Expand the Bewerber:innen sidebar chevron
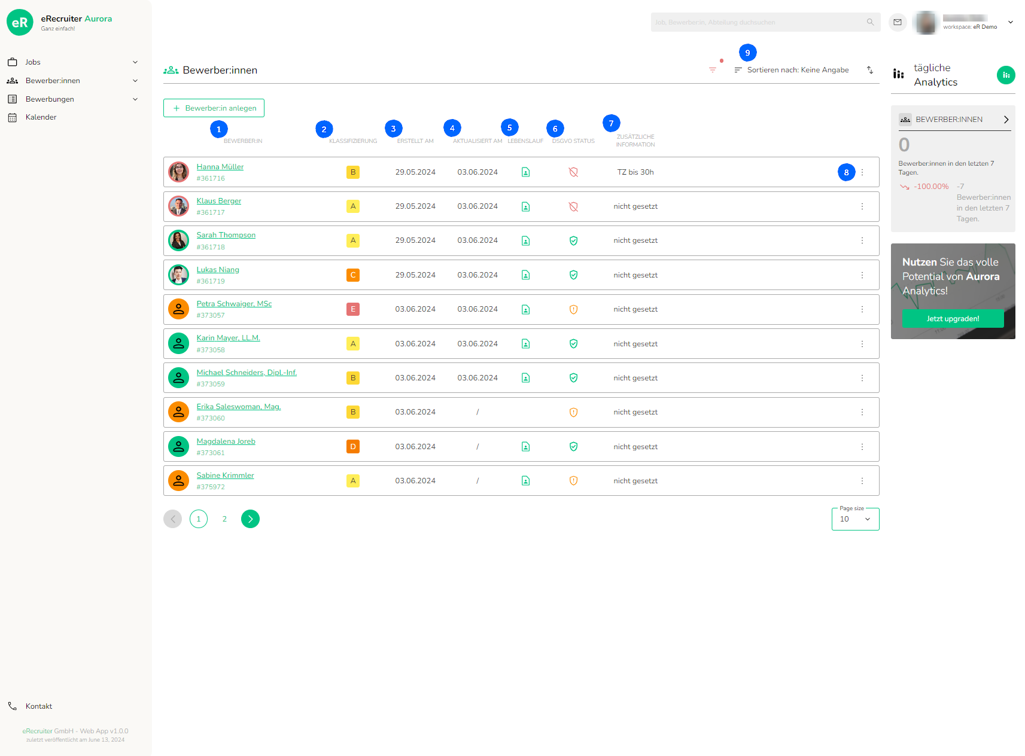Screen dimensions: 1025x756 click(135, 81)
